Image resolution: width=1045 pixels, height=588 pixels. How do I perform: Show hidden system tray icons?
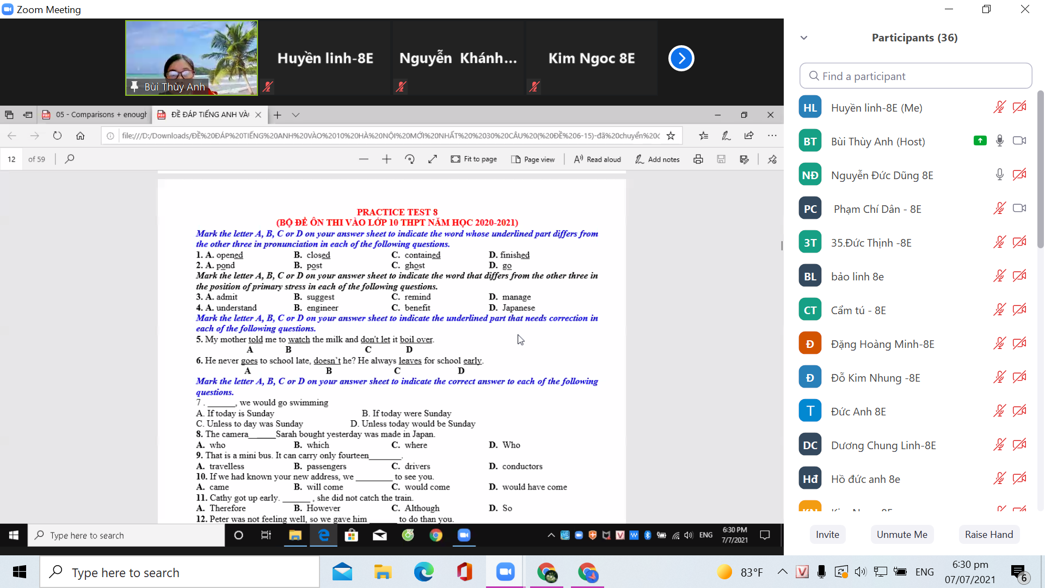click(x=782, y=572)
